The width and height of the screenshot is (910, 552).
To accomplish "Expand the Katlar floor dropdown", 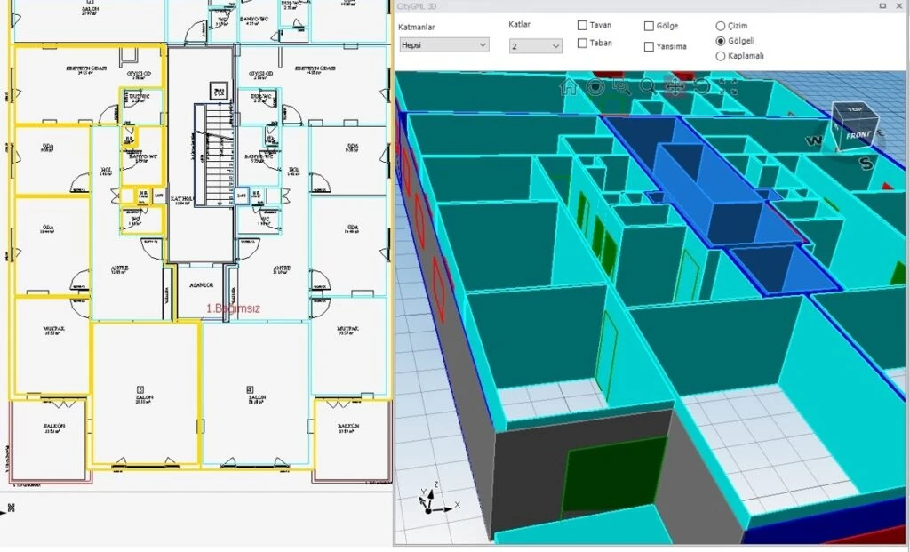I will (x=535, y=45).
